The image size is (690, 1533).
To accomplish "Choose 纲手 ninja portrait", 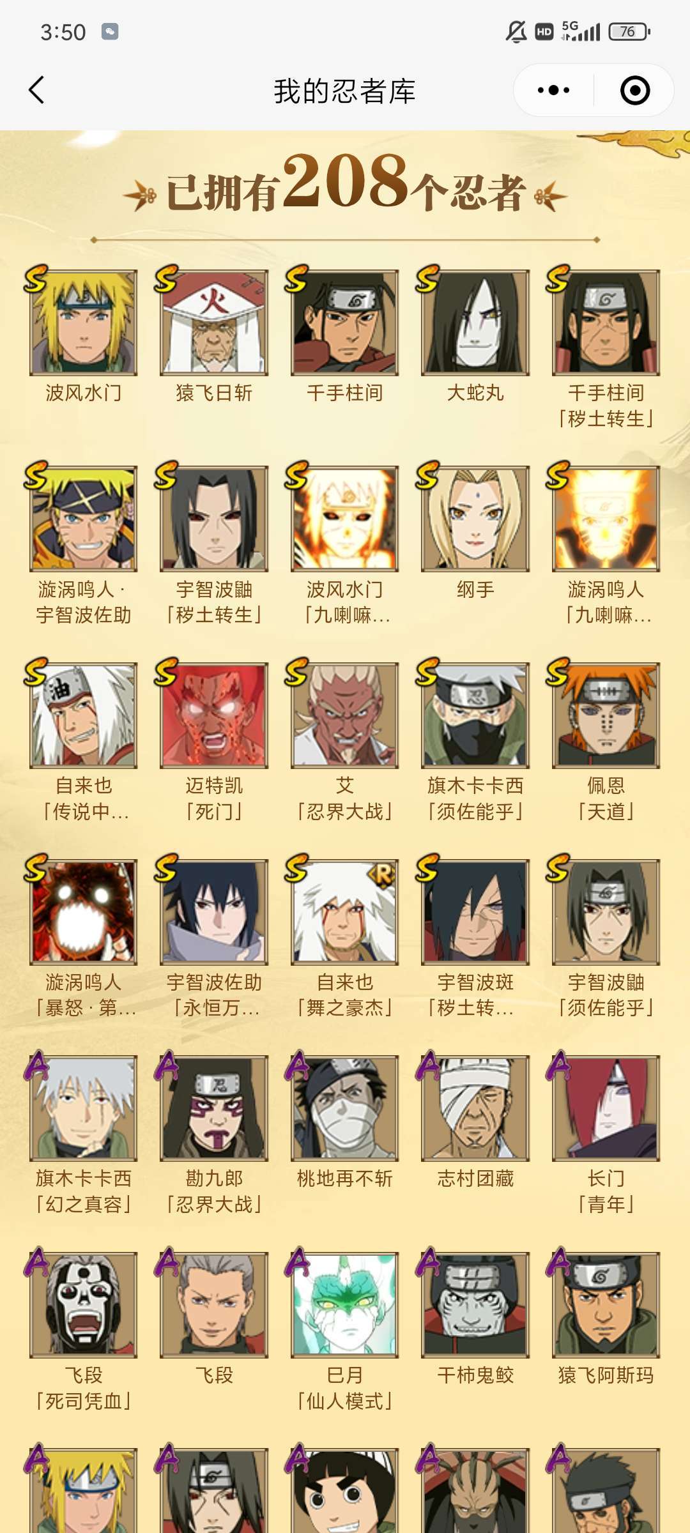I will tap(475, 519).
